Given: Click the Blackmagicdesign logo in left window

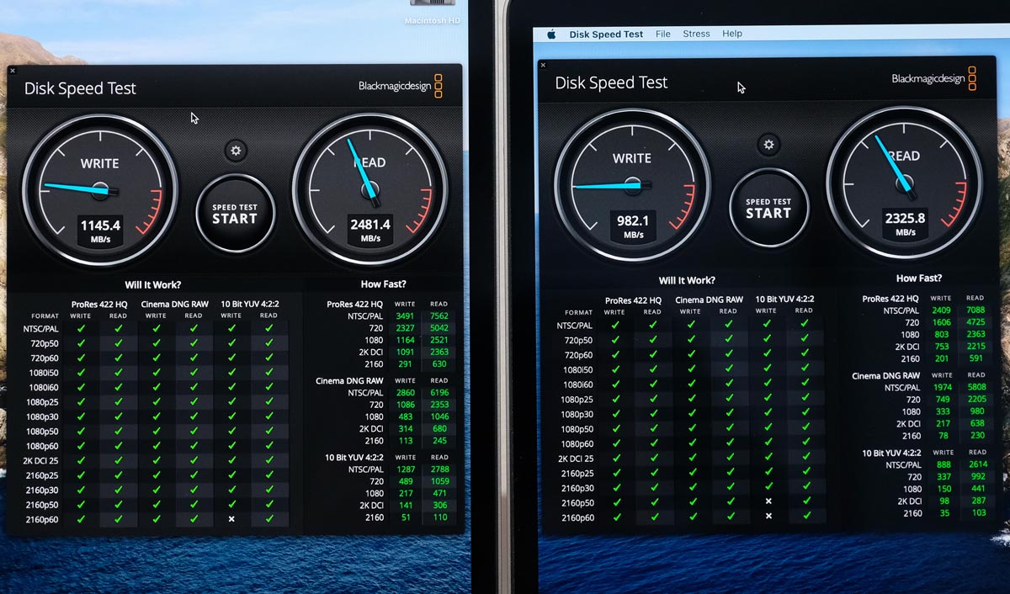Looking at the screenshot, I should pyautogui.click(x=401, y=86).
